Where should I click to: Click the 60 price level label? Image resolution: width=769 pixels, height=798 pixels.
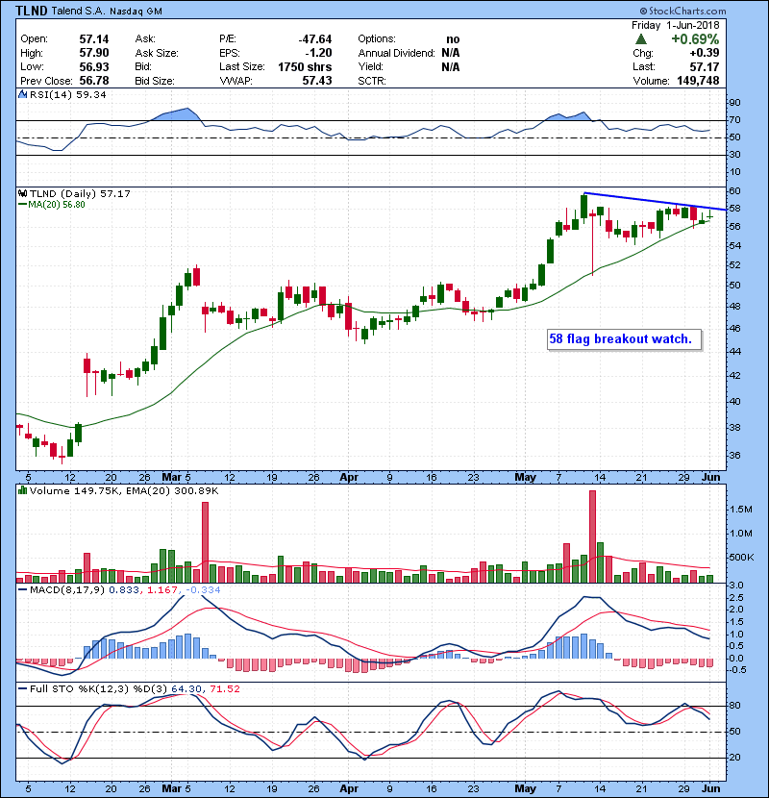735,191
